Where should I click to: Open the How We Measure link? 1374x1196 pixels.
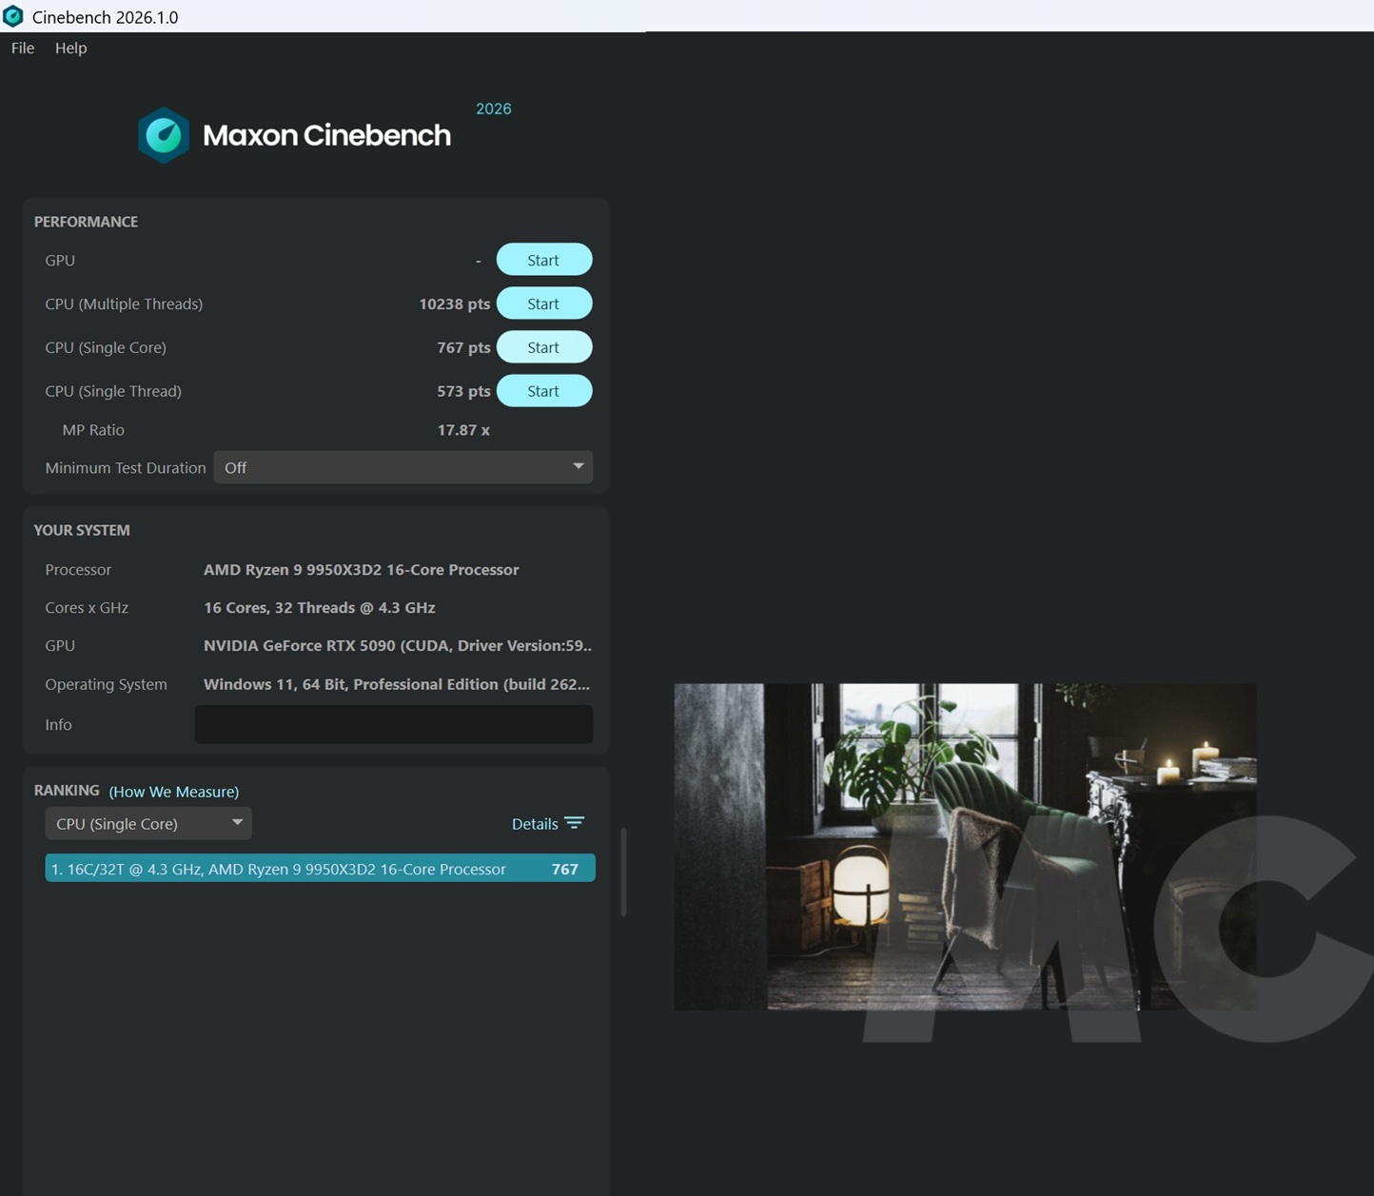pyautogui.click(x=173, y=792)
